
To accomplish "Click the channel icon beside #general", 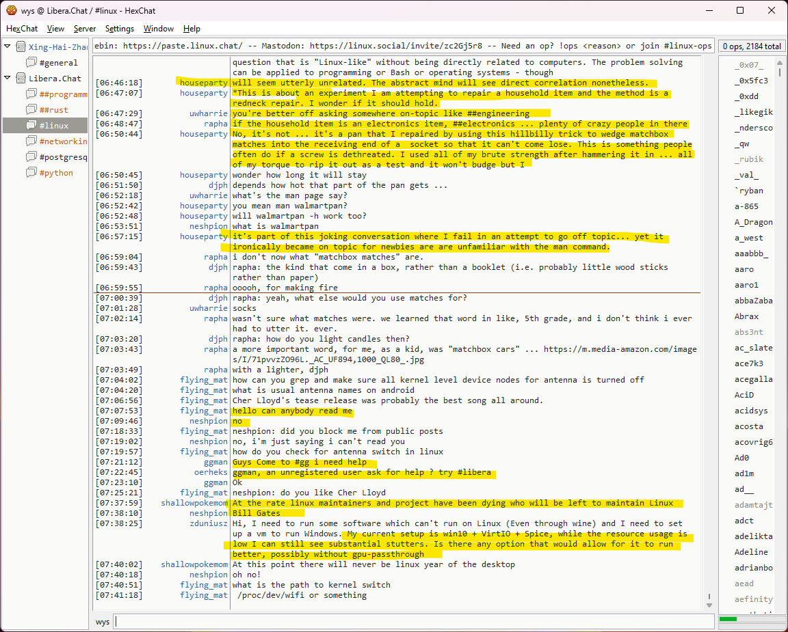I will click(x=31, y=63).
